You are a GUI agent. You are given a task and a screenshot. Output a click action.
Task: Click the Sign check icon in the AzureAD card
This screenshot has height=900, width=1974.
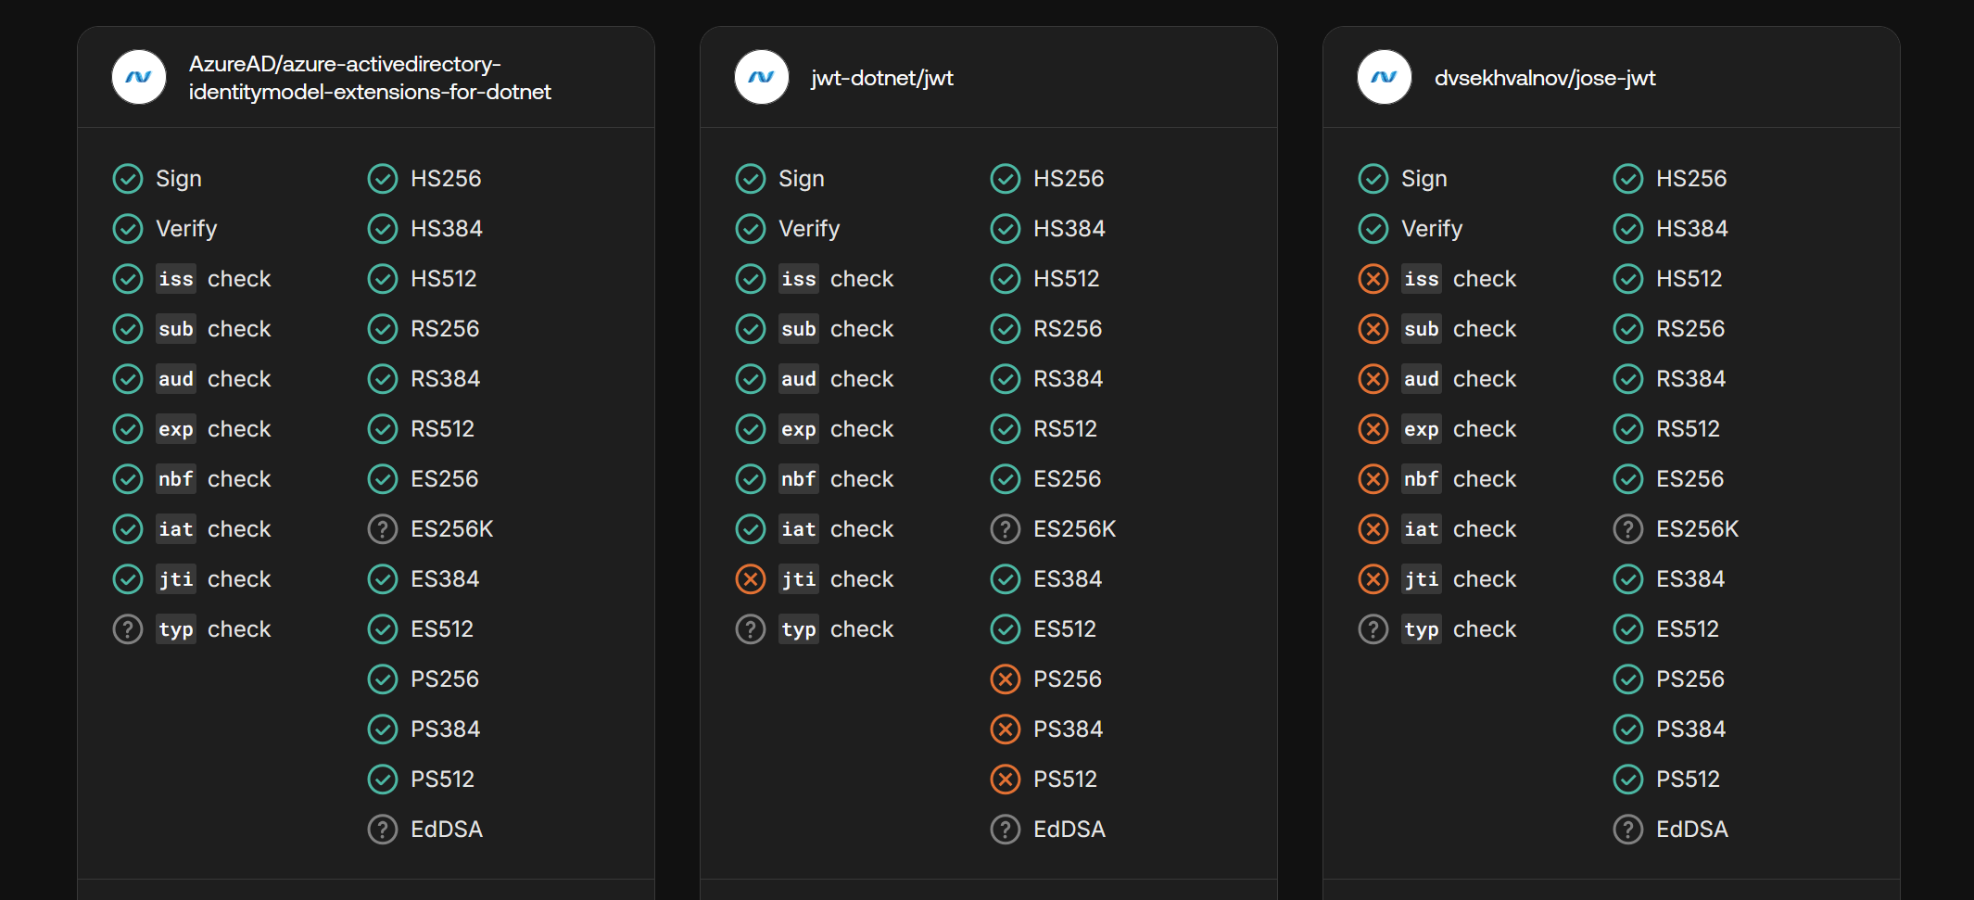tap(128, 178)
